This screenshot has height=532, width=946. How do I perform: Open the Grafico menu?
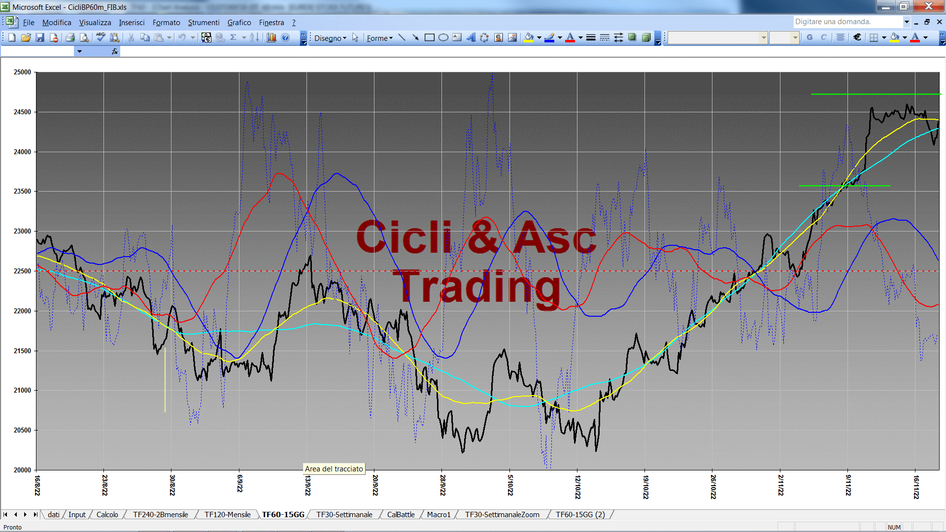click(239, 23)
